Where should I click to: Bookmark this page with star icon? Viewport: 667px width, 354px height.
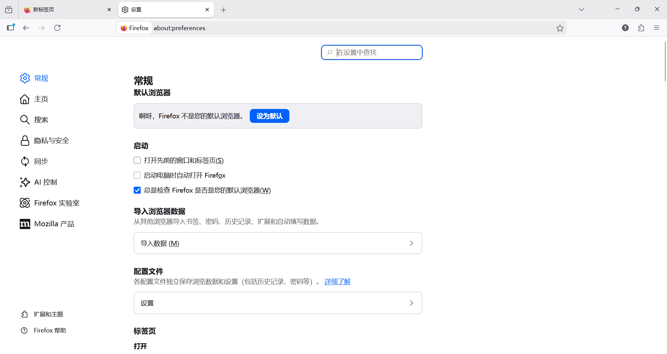(x=560, y=28)
